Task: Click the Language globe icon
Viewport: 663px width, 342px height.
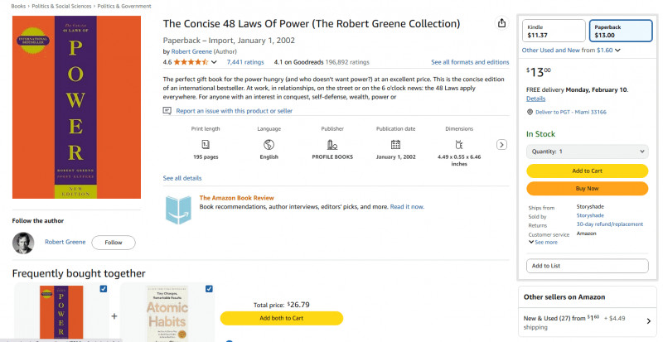Action: (269, 144)
